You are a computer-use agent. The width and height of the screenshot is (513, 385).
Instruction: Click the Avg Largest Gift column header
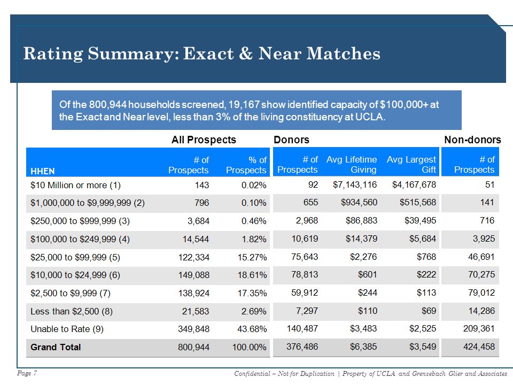click(411, 164)
